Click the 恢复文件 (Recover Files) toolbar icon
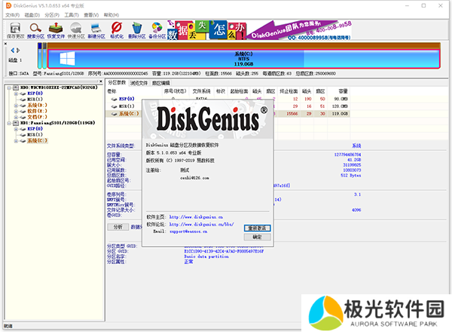Screen dimensions: 452x332 tap(56, 31)
